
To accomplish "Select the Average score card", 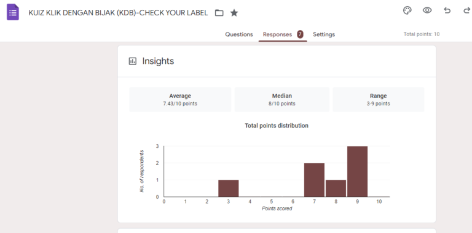I will coord(180,100).
